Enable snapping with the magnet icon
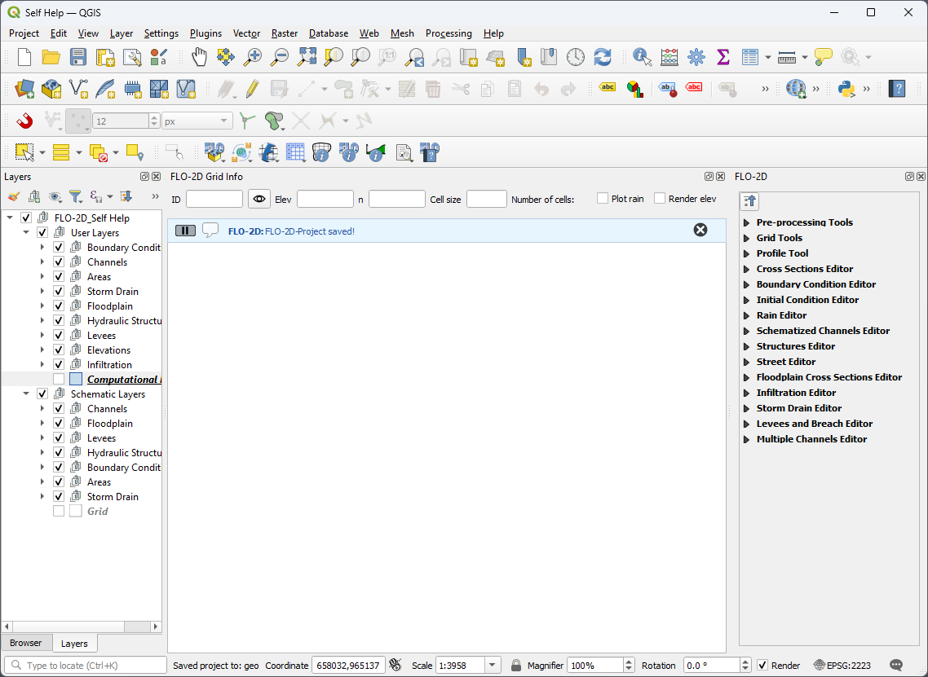This screenshot has width=928, height=677. (x=25, y=121)
